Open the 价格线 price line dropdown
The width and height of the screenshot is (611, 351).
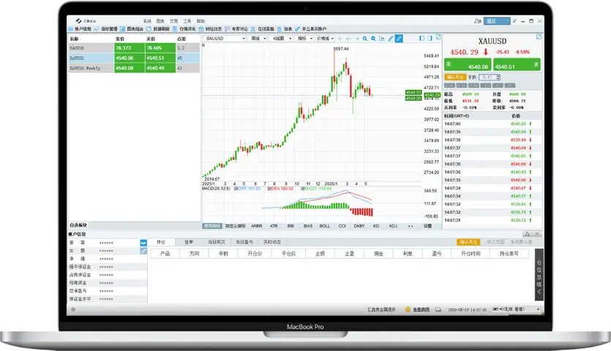pyautogui.click(x=325, y=39)
